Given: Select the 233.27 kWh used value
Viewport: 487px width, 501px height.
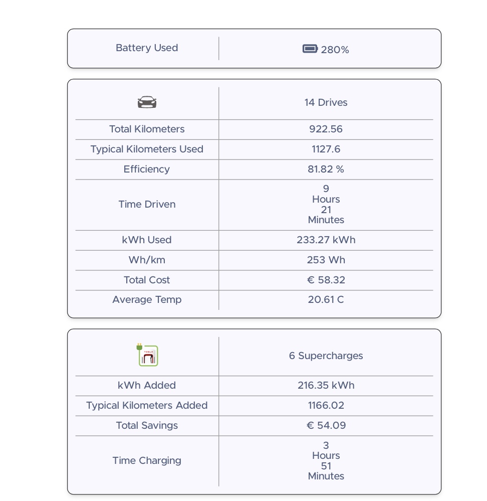Looking at the screenshot, I should [x=326, y=240].
